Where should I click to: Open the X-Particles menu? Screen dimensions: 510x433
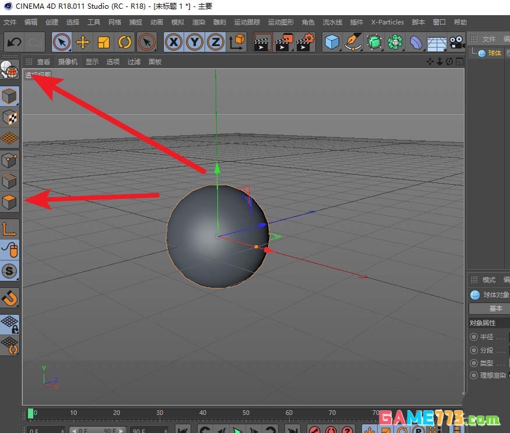pos(387,22)
